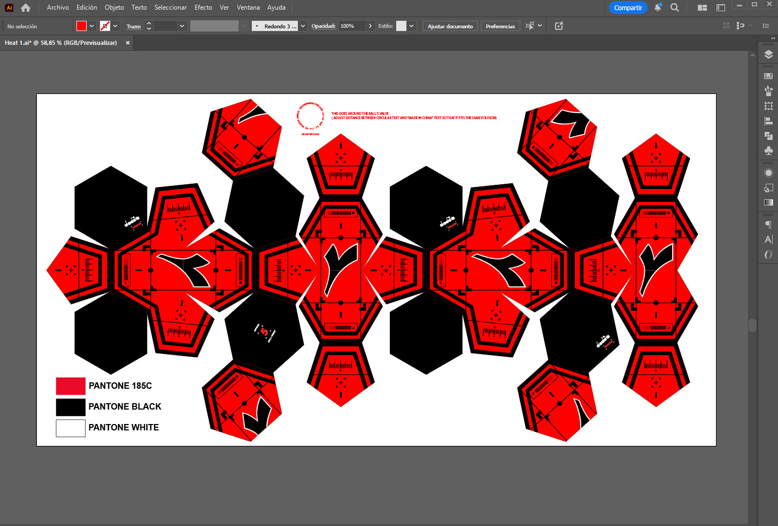Open the Appearance panel icon
Image resolution: width=778 pixels, height=526 pixels.
(x=768, y=173)
